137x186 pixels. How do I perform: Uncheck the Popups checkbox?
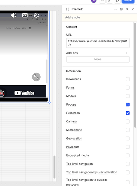[128, 105]
